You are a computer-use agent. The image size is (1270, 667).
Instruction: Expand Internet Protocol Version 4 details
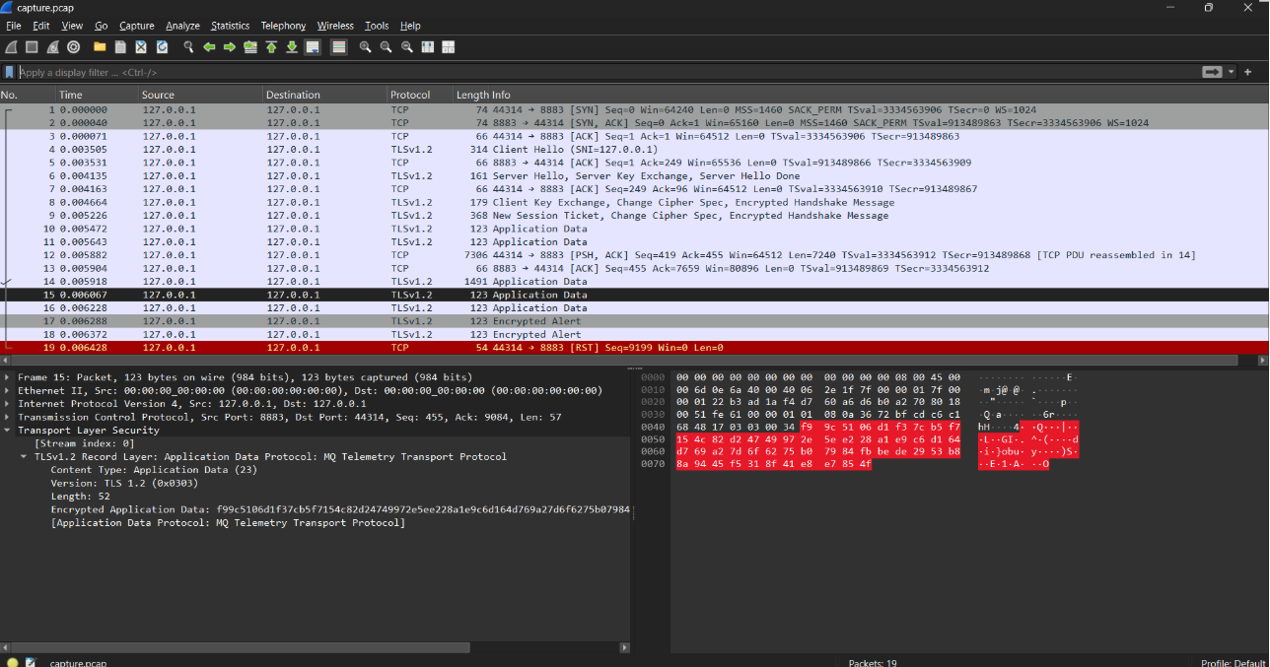coord(8,404)
